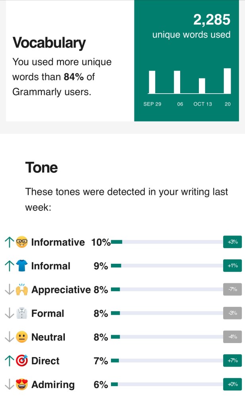Click the Admiring 6% progress bar
245x408 pixels.
(167, 384)
